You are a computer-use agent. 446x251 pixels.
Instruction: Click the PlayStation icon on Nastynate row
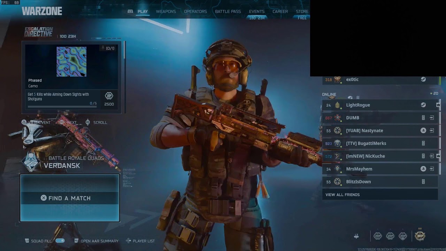click(423, 131)
